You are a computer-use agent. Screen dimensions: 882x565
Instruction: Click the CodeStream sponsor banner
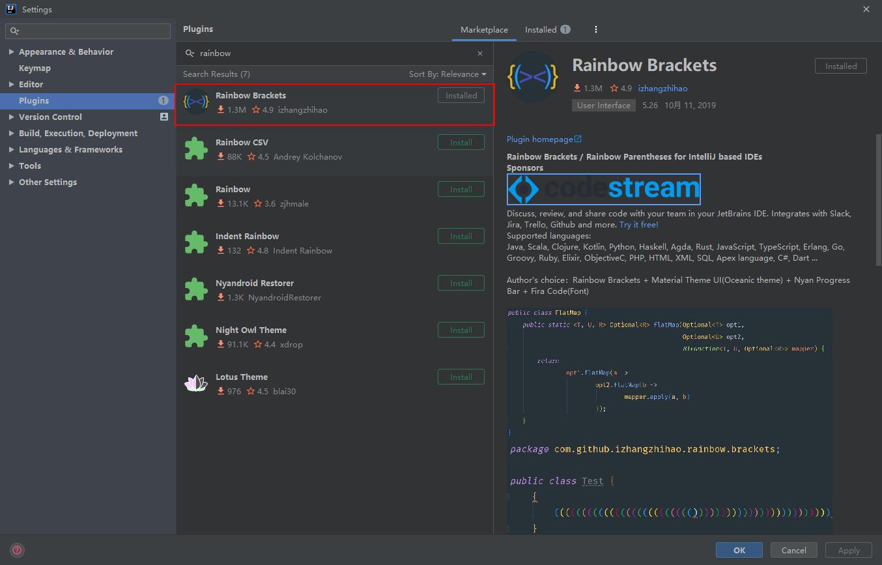(x=604, y=189)
